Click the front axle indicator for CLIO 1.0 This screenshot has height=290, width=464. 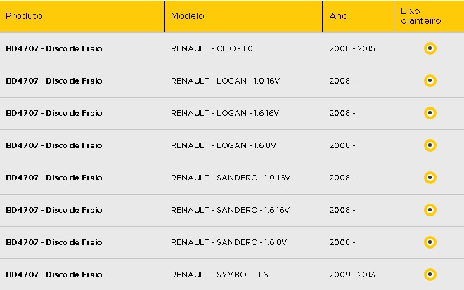pos(430,48)
